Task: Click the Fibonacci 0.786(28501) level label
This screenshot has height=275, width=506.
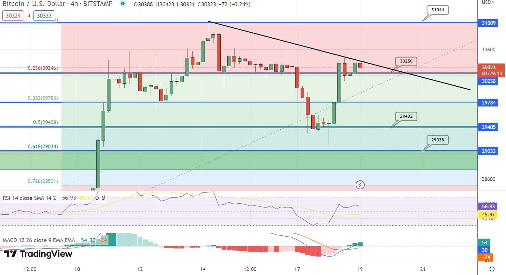Action: [x=43, y=181]
